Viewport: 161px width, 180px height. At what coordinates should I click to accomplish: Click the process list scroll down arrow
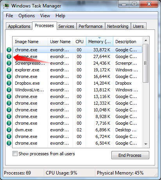pyautogui.click(x=146, y=144)
